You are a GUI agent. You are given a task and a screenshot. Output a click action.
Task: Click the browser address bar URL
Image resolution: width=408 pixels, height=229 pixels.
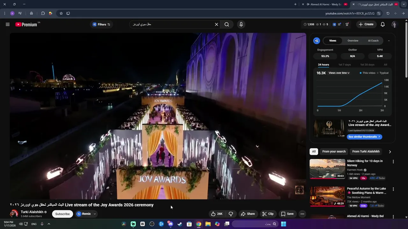click(x=350, y=13)
